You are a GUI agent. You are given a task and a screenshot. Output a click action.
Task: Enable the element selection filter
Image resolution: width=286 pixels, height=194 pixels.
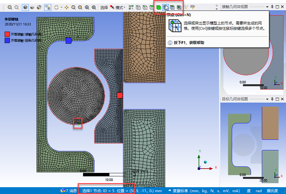(179, 7)
